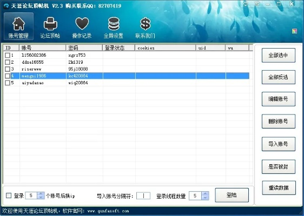Close the application window
The width and height of the screenshot is (304, 216).
click(x=292, y=4)
